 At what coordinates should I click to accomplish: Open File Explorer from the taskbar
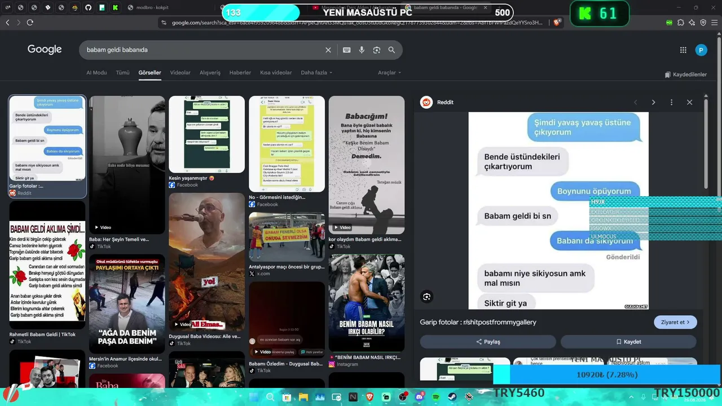point(303,397)
